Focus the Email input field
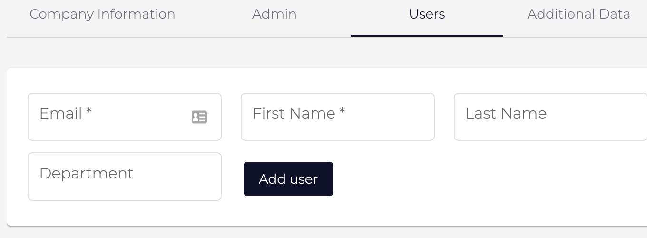Image resolution: width=647 pixels, height=238 pixels. point(125,117)
